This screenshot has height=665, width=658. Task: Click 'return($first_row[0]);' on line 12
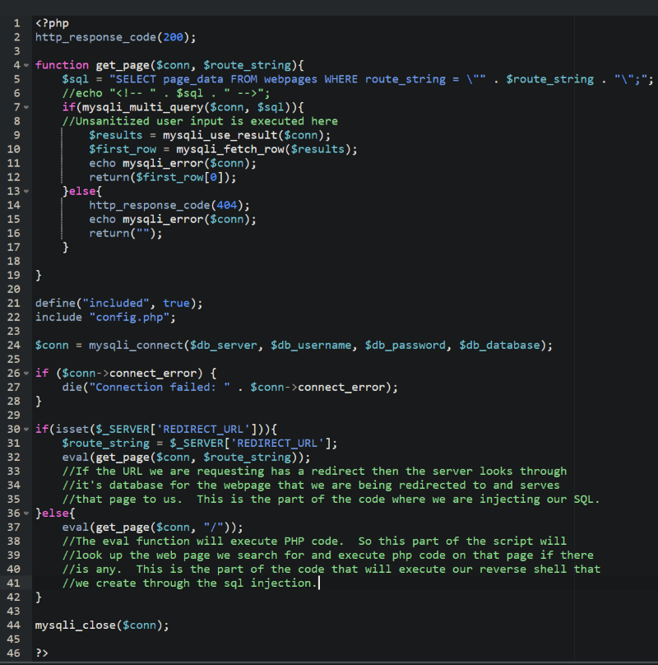[x=162, y=177]
